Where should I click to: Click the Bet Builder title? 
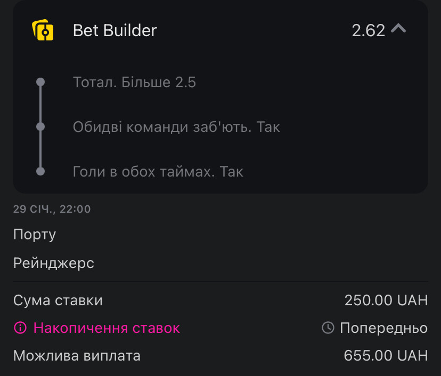[x=115, y=30]
